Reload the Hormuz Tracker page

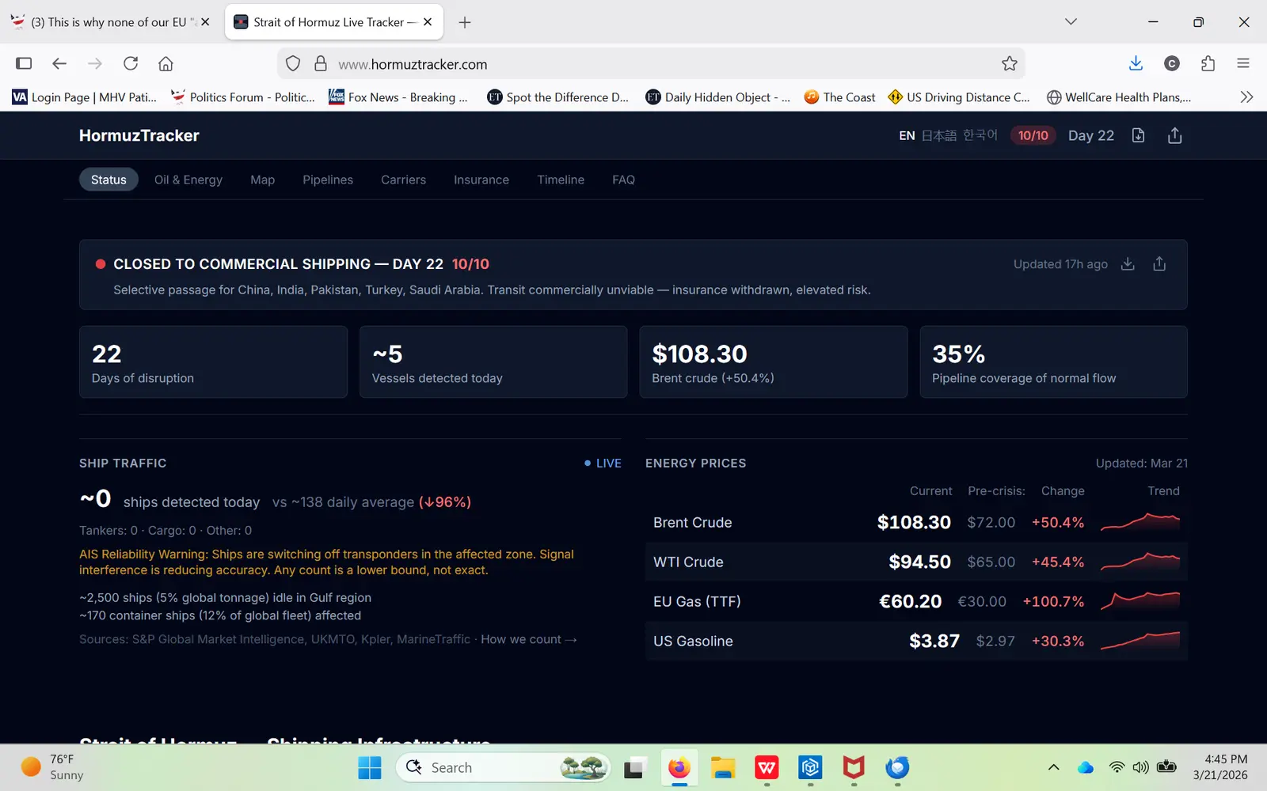click(131, 64)
